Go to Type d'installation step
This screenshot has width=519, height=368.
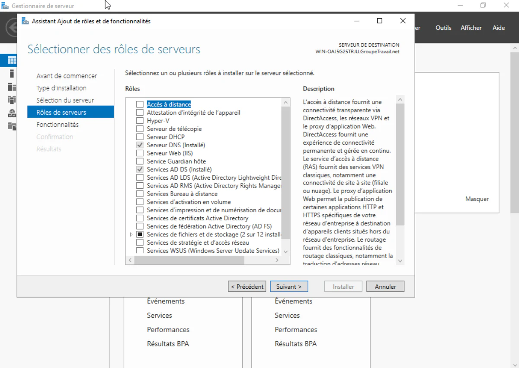point(61,88)
